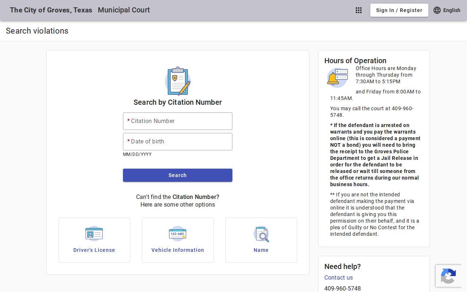
Task: Click the bell notification icon in Hours of Operation
Action: pyautogui.click(x=337, y=78)
